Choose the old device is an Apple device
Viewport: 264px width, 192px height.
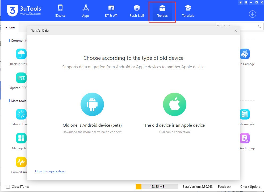(174, 104)
